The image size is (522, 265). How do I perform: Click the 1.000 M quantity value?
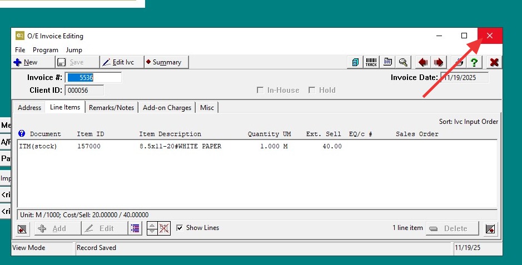(x=274, y=146)
